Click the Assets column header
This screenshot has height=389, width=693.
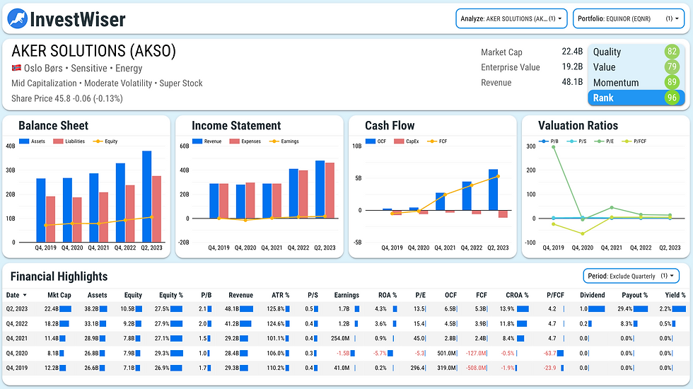[x=98, y=296]
